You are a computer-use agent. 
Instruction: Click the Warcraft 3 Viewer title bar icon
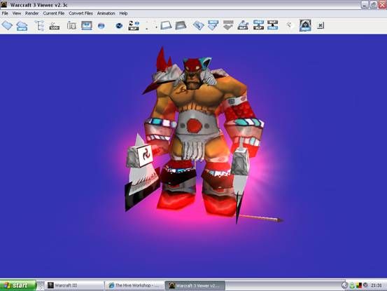coord(3,4)
